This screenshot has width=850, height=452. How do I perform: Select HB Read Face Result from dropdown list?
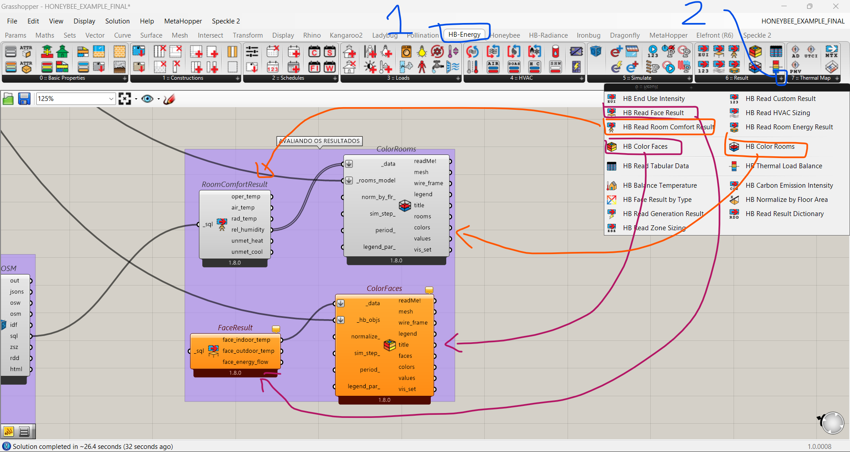(653, 113)
